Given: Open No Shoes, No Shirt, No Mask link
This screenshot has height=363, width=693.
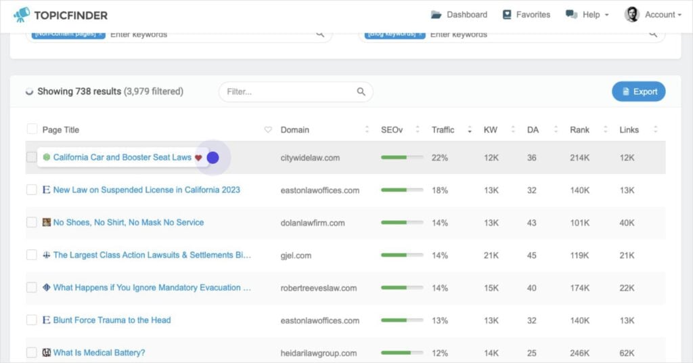Looking at the screenshot, I should point(129,222).
